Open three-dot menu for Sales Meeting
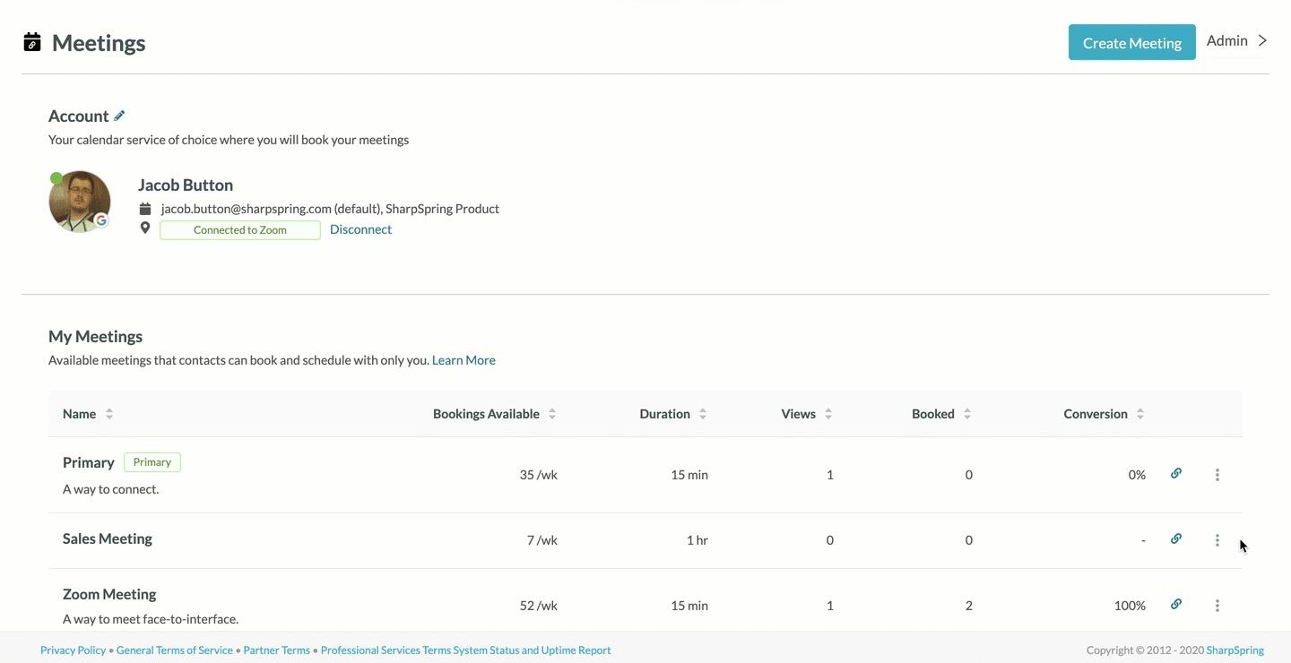The width and height of the screenshot is (1291, 663). [1217, 540]
